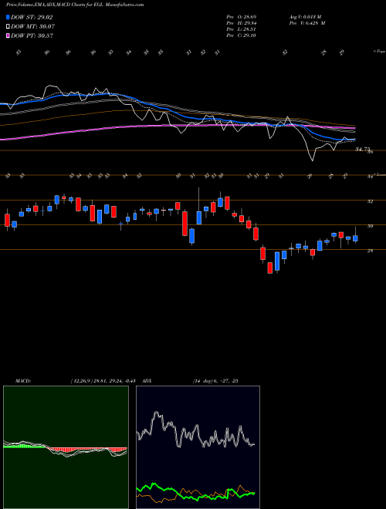The image size is (386, 509).
Task: Click the lowest red candlestick near 27
Action: coord(269,268)
